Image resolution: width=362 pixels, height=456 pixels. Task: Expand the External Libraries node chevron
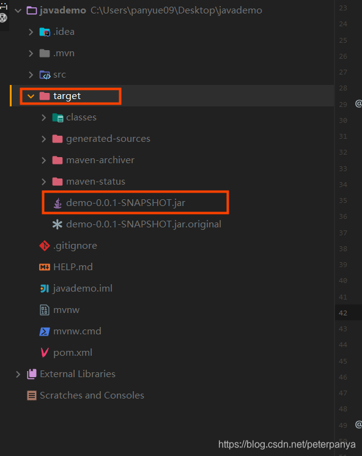(18, 374)
